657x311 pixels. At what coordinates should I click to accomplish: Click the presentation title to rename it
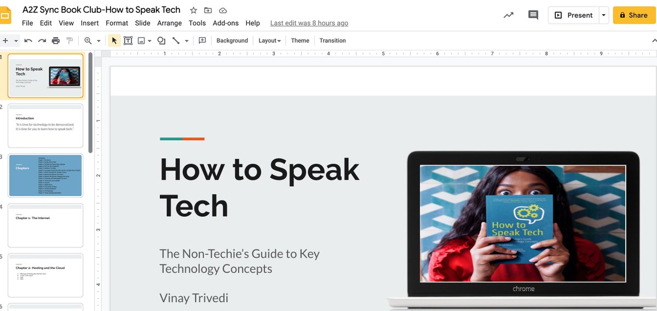101,10
